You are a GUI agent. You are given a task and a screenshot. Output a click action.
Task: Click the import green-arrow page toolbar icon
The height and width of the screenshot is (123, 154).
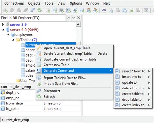coord(131,10)
